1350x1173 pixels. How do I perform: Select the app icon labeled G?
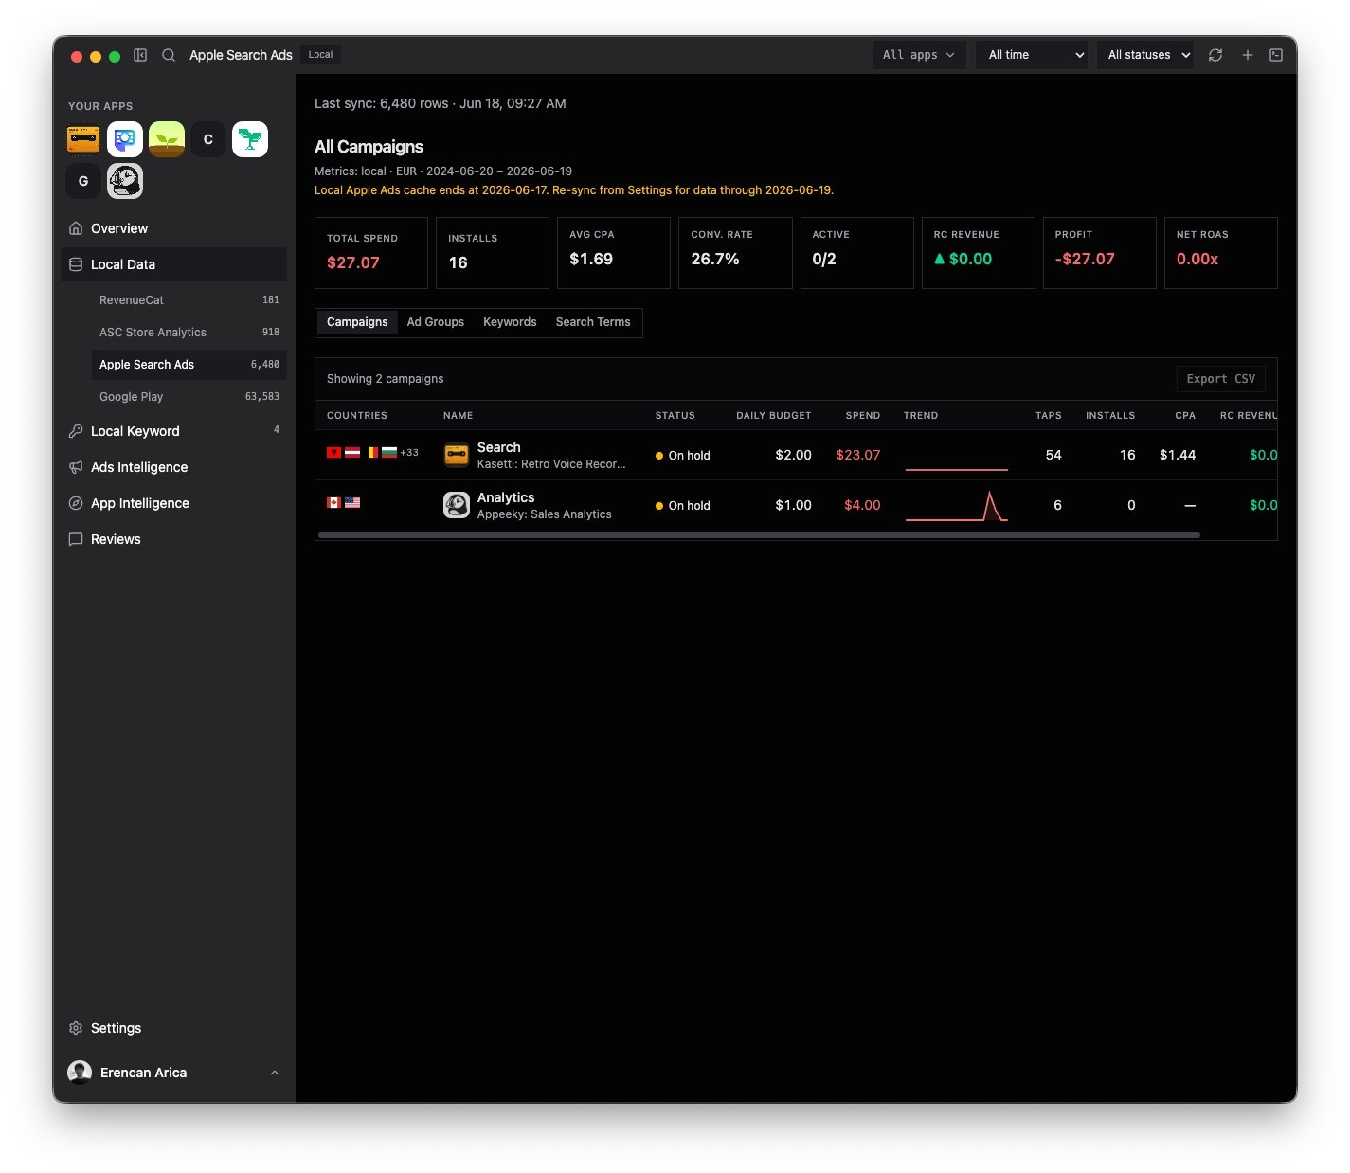pos(83,181)
